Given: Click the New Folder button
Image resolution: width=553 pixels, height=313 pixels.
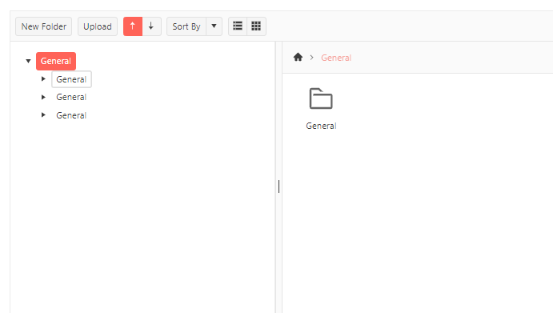Looking at the screenshot, I should [44, 26].
